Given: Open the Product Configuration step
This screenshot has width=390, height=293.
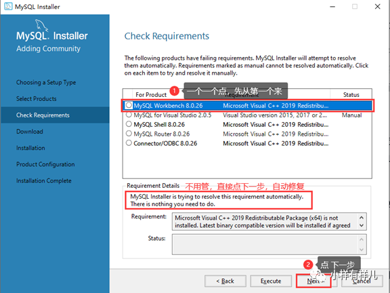Looking at the screenshot, I should [45, 164].
